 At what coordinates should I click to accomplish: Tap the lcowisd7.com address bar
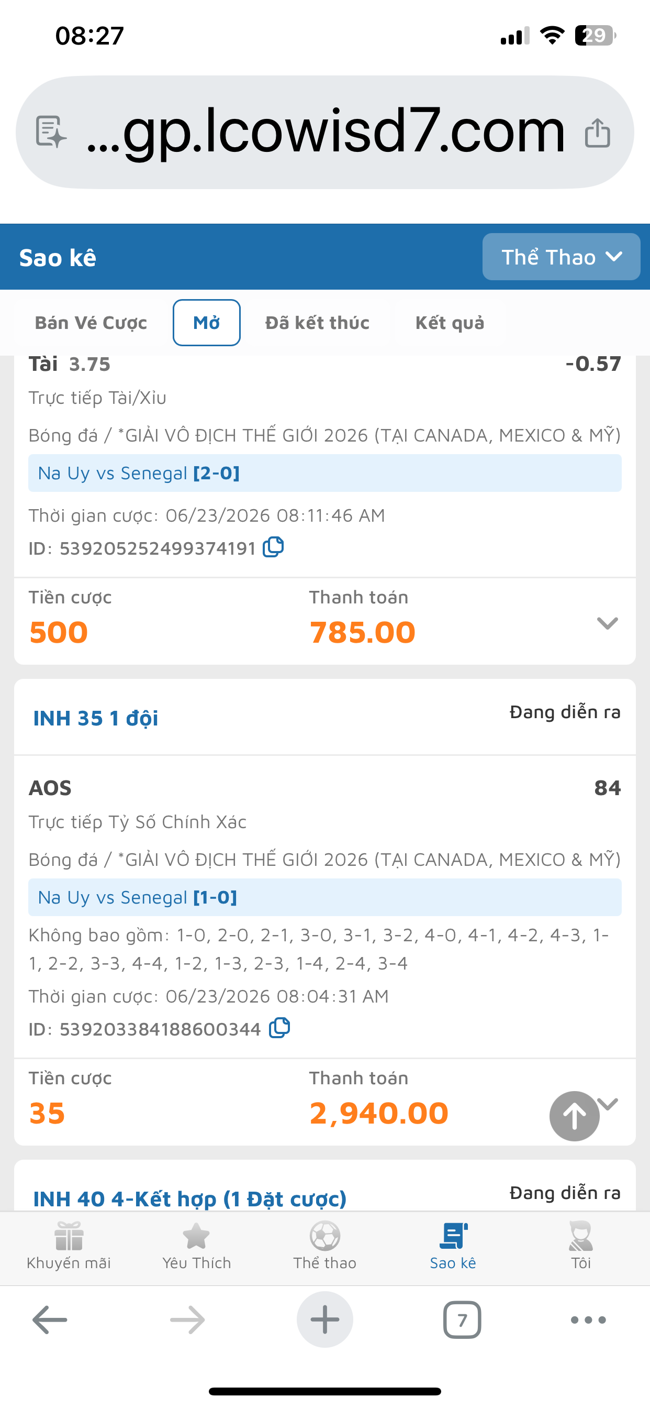tap(325, 133)
